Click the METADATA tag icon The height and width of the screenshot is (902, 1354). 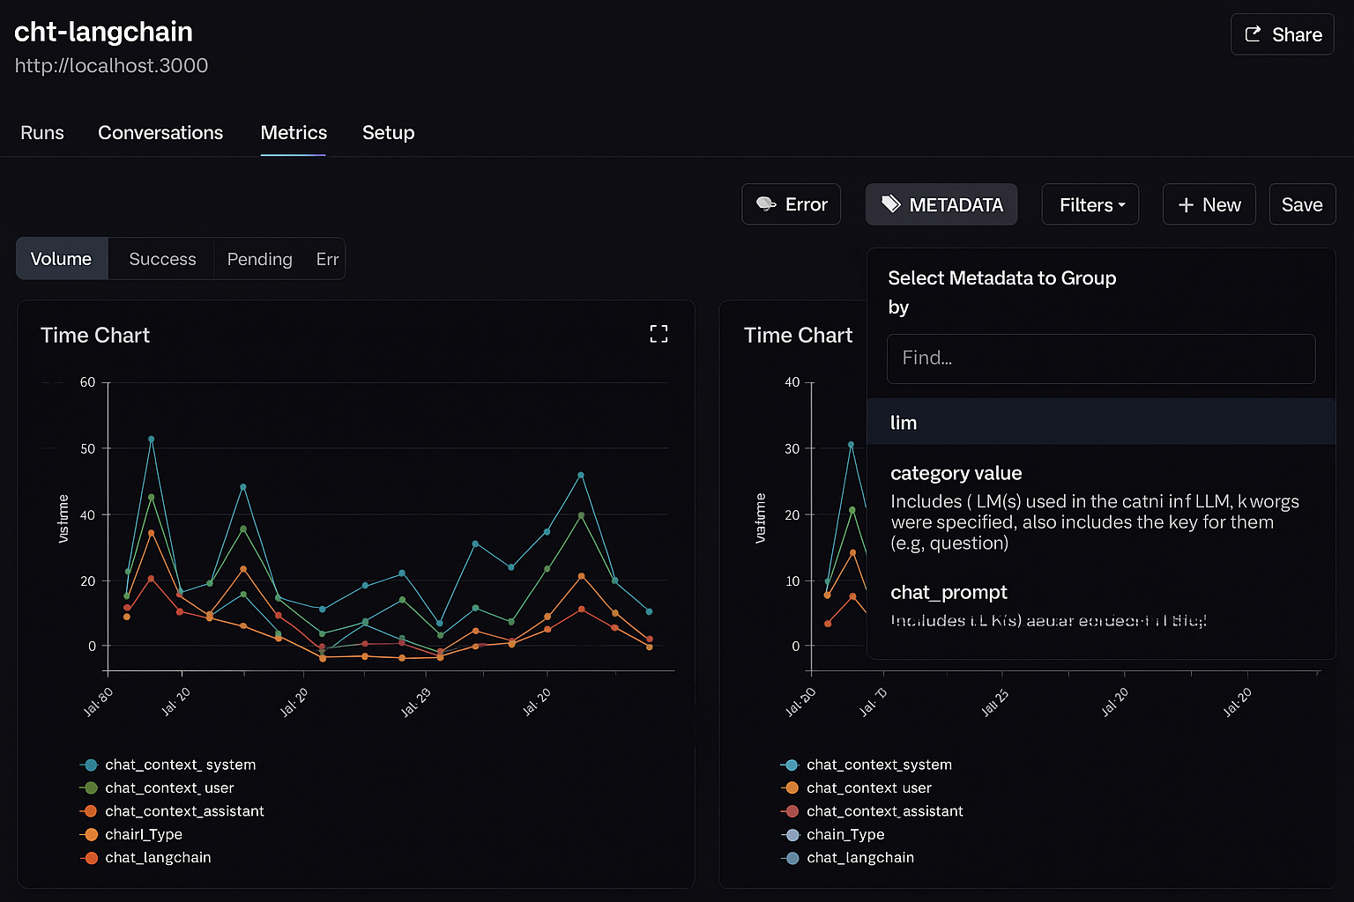pyautogui.click(x=891, y=204)
